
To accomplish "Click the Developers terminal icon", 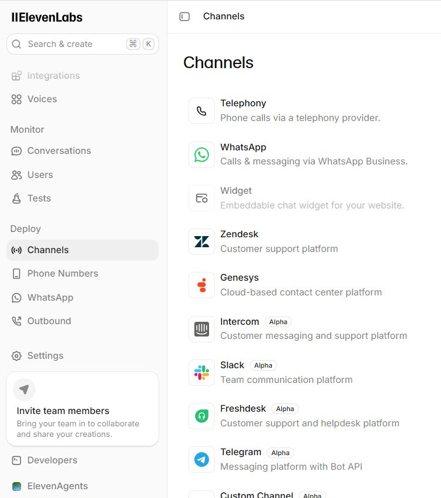I will click(x=16, y=460).
